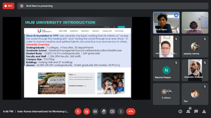
Task: Click Ncdl Nano presenter avatar in banner
Action: (x=21, y=6)
